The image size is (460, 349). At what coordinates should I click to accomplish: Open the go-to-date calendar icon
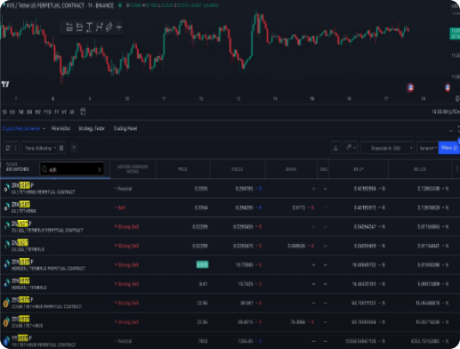point(83,112)
